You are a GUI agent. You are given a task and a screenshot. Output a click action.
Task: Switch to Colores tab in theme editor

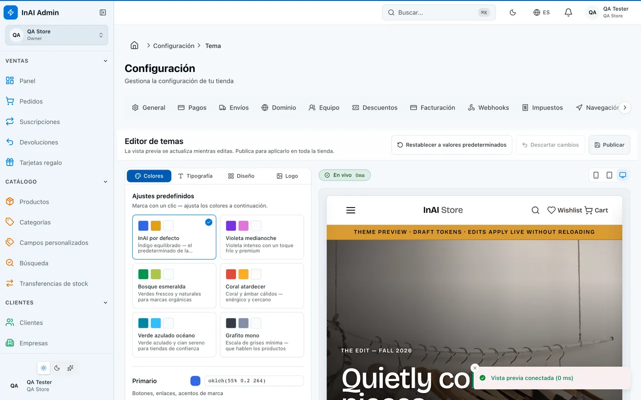coord(149,176)
